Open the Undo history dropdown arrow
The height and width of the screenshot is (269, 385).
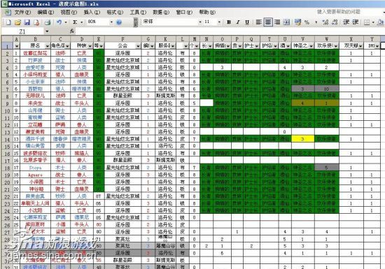coord(66,22)
